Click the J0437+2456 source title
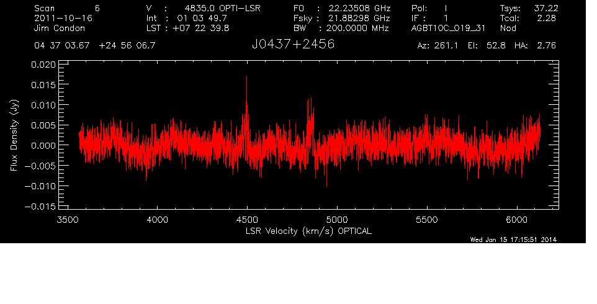Viewport: 597px width, 304px height. (x=293, y=45)
